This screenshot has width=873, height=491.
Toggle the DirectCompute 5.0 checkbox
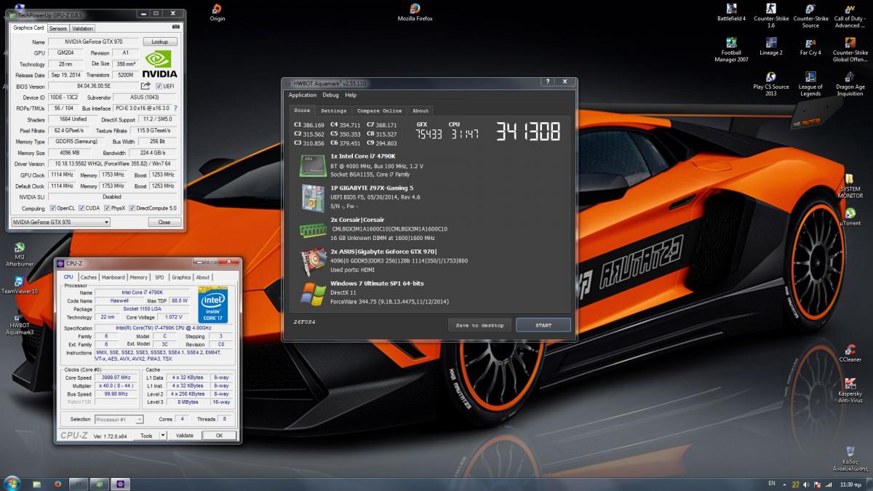(x=133, y=208)
